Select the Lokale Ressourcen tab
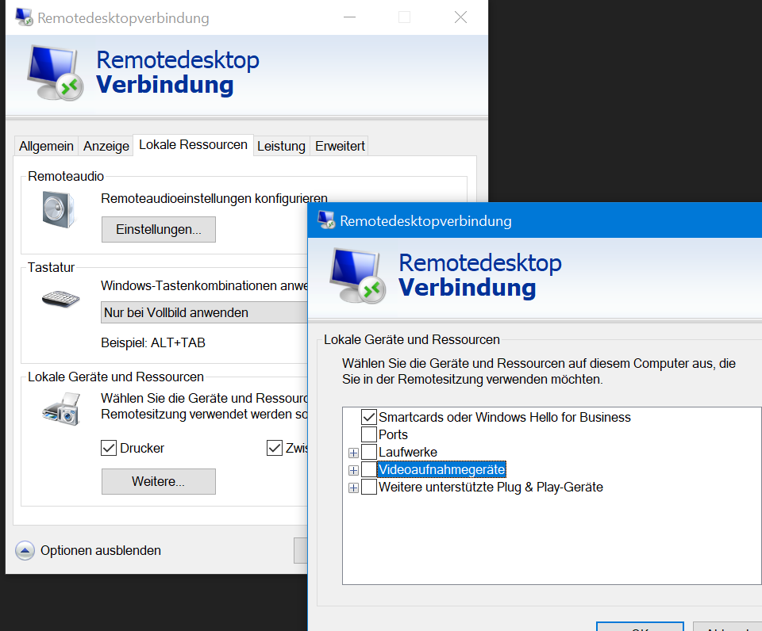Screen dimensions: 762x631 coord(193,144)
